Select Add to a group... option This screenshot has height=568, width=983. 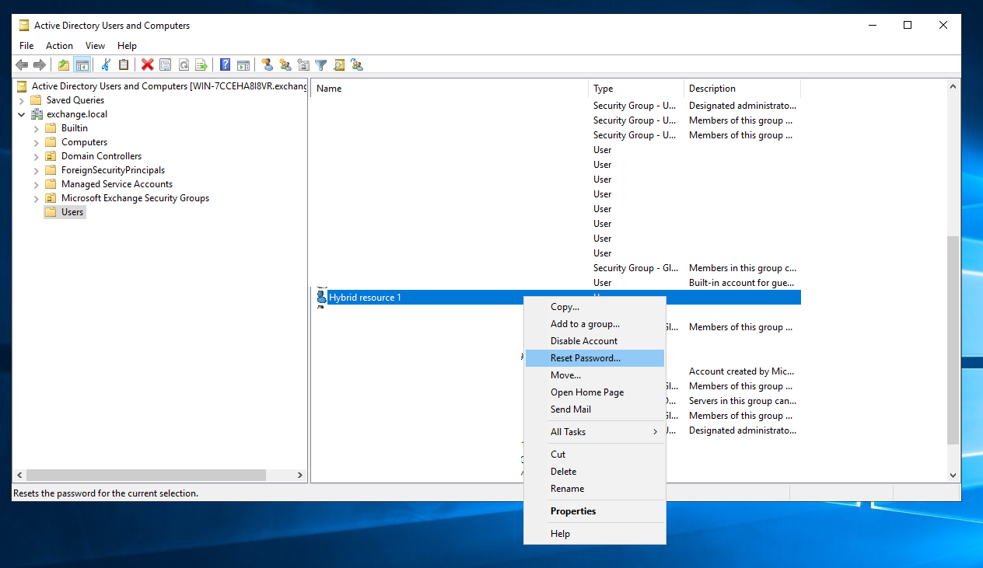(x=595, y=324)
